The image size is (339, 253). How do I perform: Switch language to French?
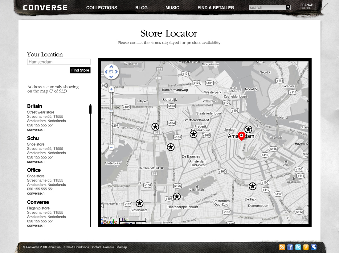click(x=307, y=5)
